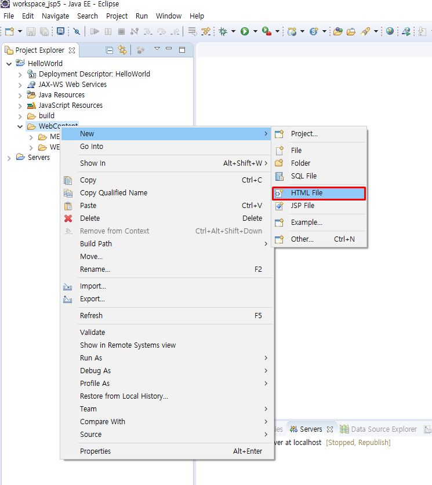Expand the JavaScript Resources node
The width and height of the screenshot is (432, 485).
(20, 106)
